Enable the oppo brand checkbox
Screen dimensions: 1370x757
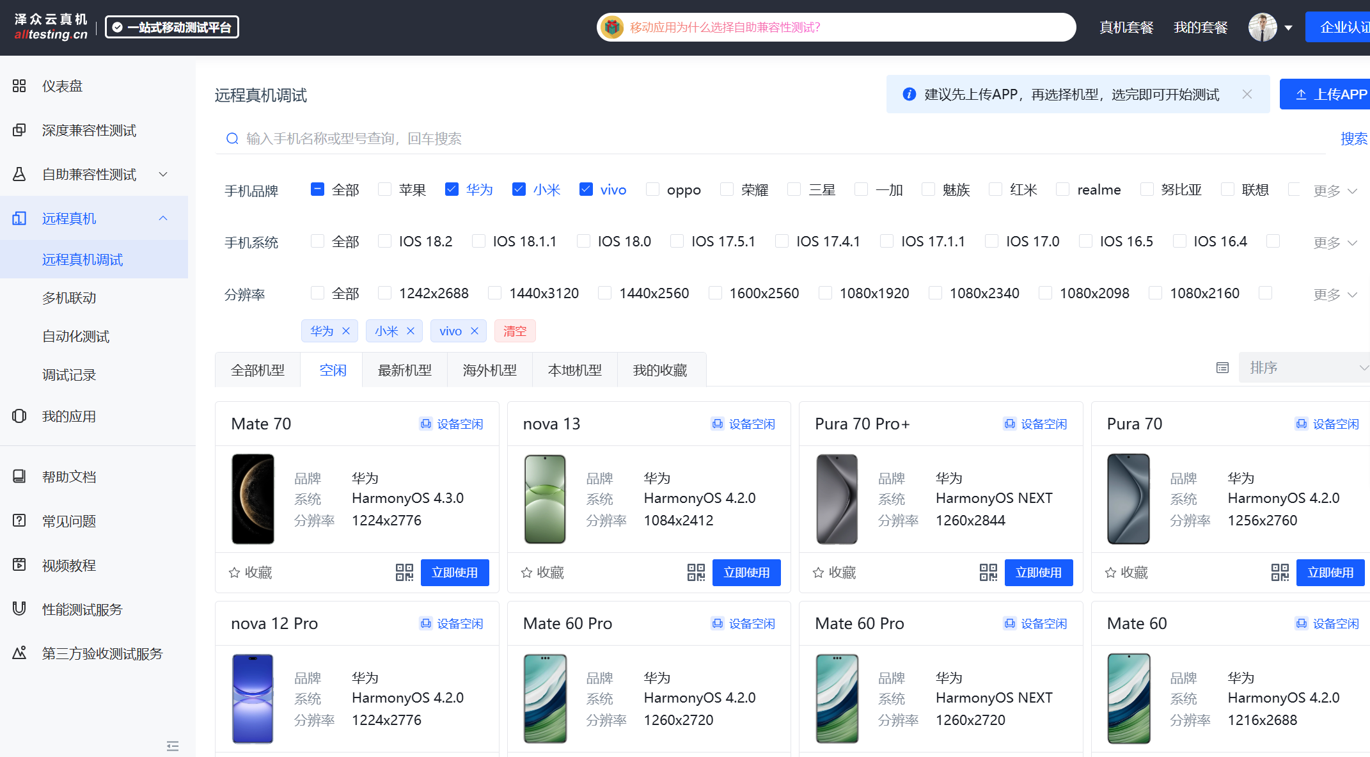coord(652,189)
